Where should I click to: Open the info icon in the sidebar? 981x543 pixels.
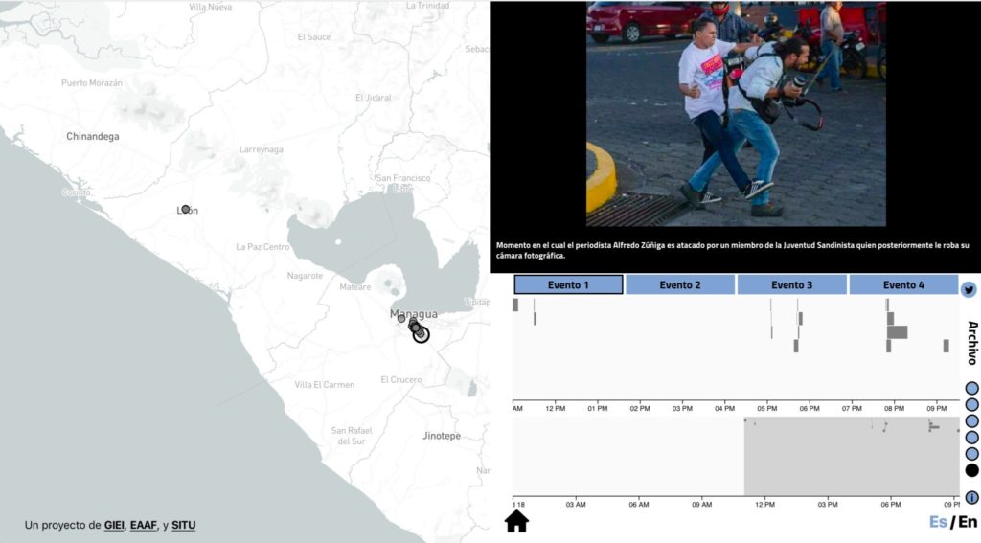click(x=971, y=497)
